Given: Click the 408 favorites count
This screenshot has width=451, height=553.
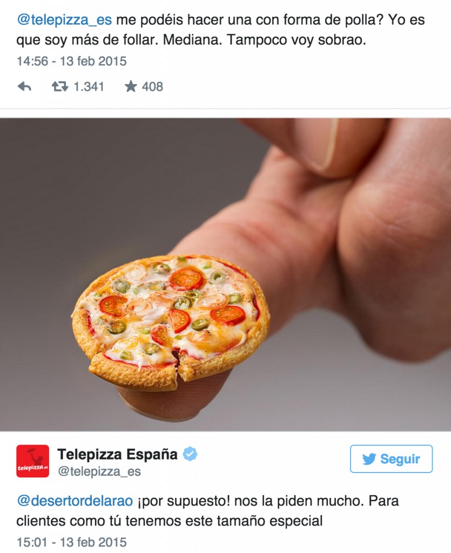Looking at the screenshot, I should coord(152,86).
